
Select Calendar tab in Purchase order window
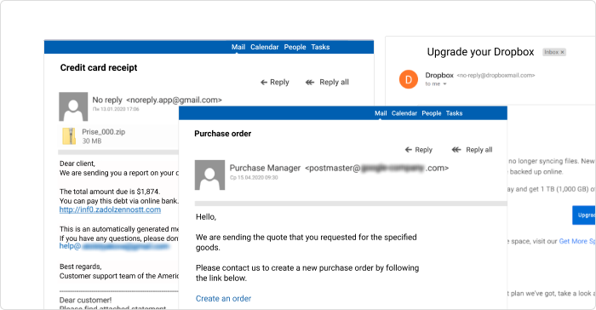(x=404, y=113)
